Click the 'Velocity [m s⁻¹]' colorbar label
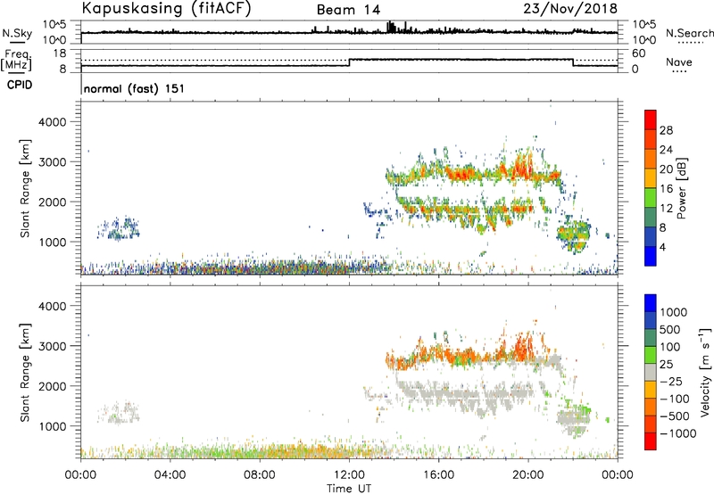Image resolution: width=714 pixels, height=494 pixels. coord(705,372)
